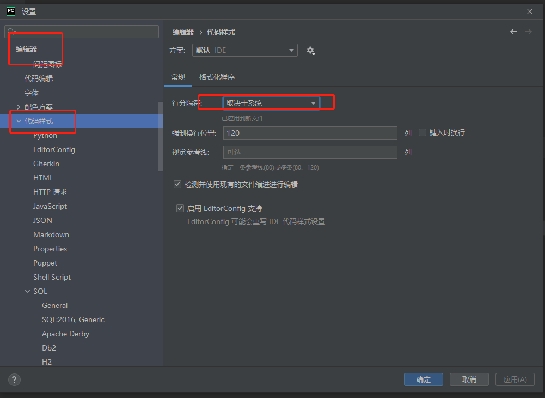Image resolution: width=545 pixels, height=398 pixels.
Task: Open help via question mark button
Action: click(14, 379)
